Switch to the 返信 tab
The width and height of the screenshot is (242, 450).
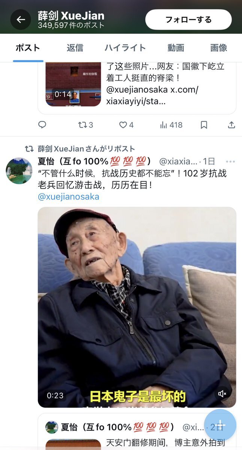pos(75,48)
